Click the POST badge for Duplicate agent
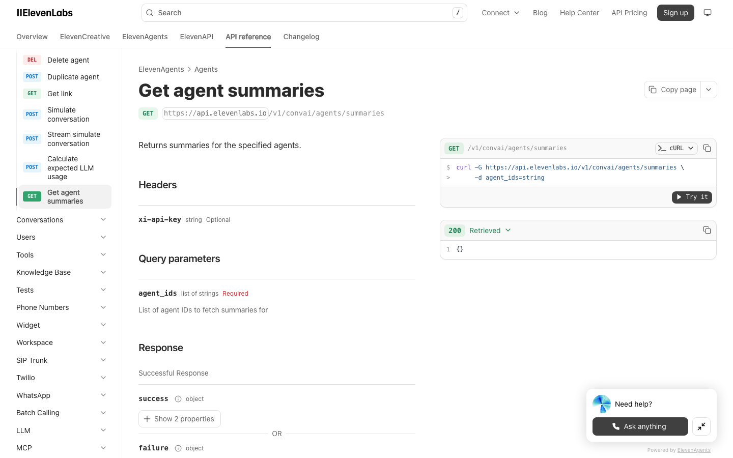This screenshot has width=733, height=458. [x=32, y=77]
